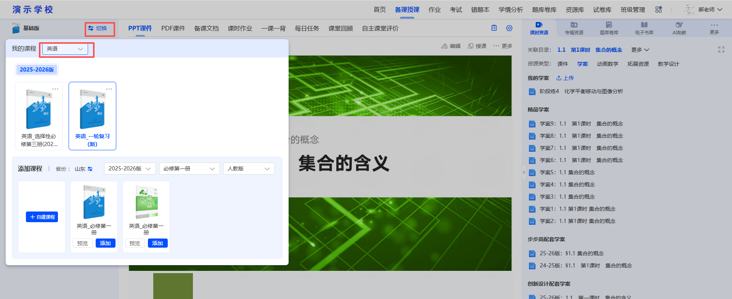Select the 2025-2026版 version tag

tap(37, 70)
